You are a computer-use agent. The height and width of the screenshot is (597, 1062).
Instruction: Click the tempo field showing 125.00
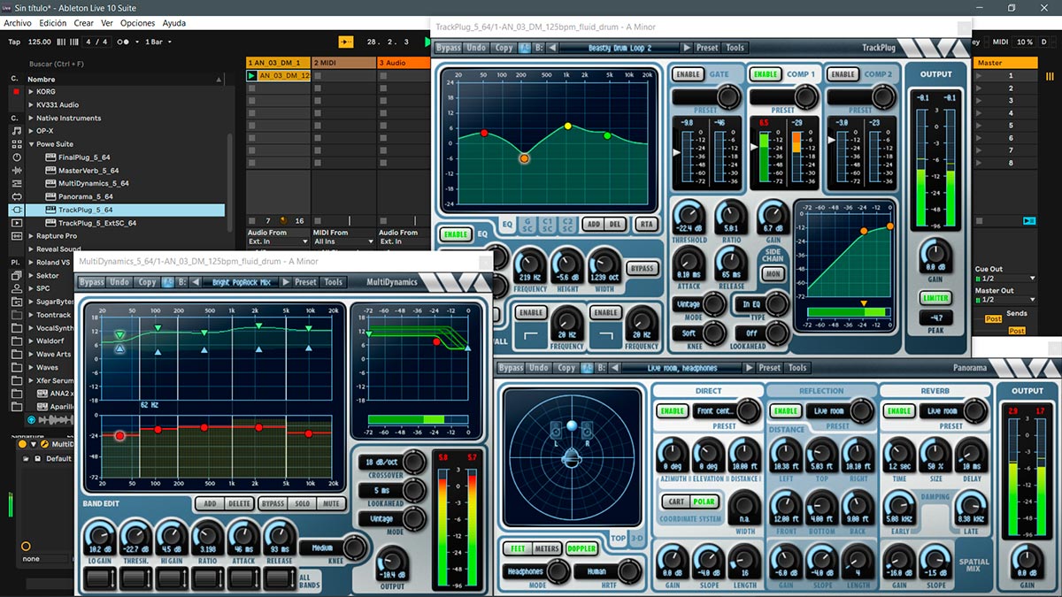pos(39,42)
